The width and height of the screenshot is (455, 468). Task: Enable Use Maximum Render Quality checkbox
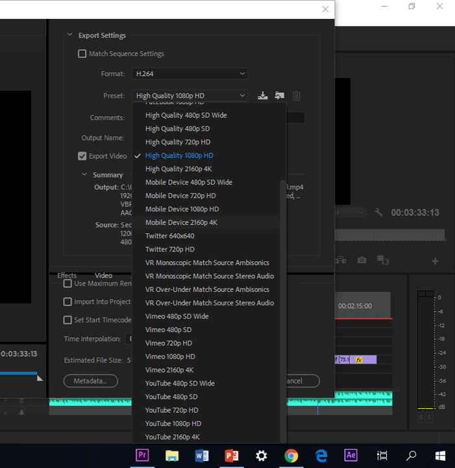(68, 283)
